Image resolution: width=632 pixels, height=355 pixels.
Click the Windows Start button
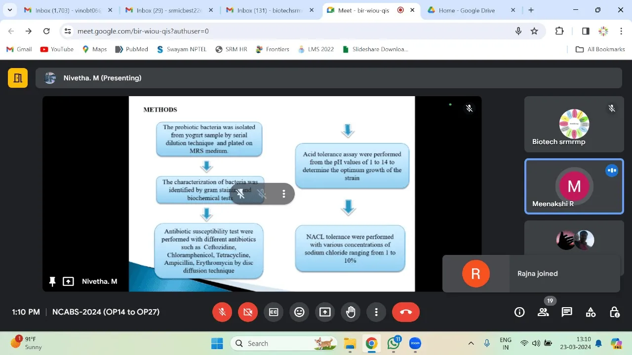(217, 343)
